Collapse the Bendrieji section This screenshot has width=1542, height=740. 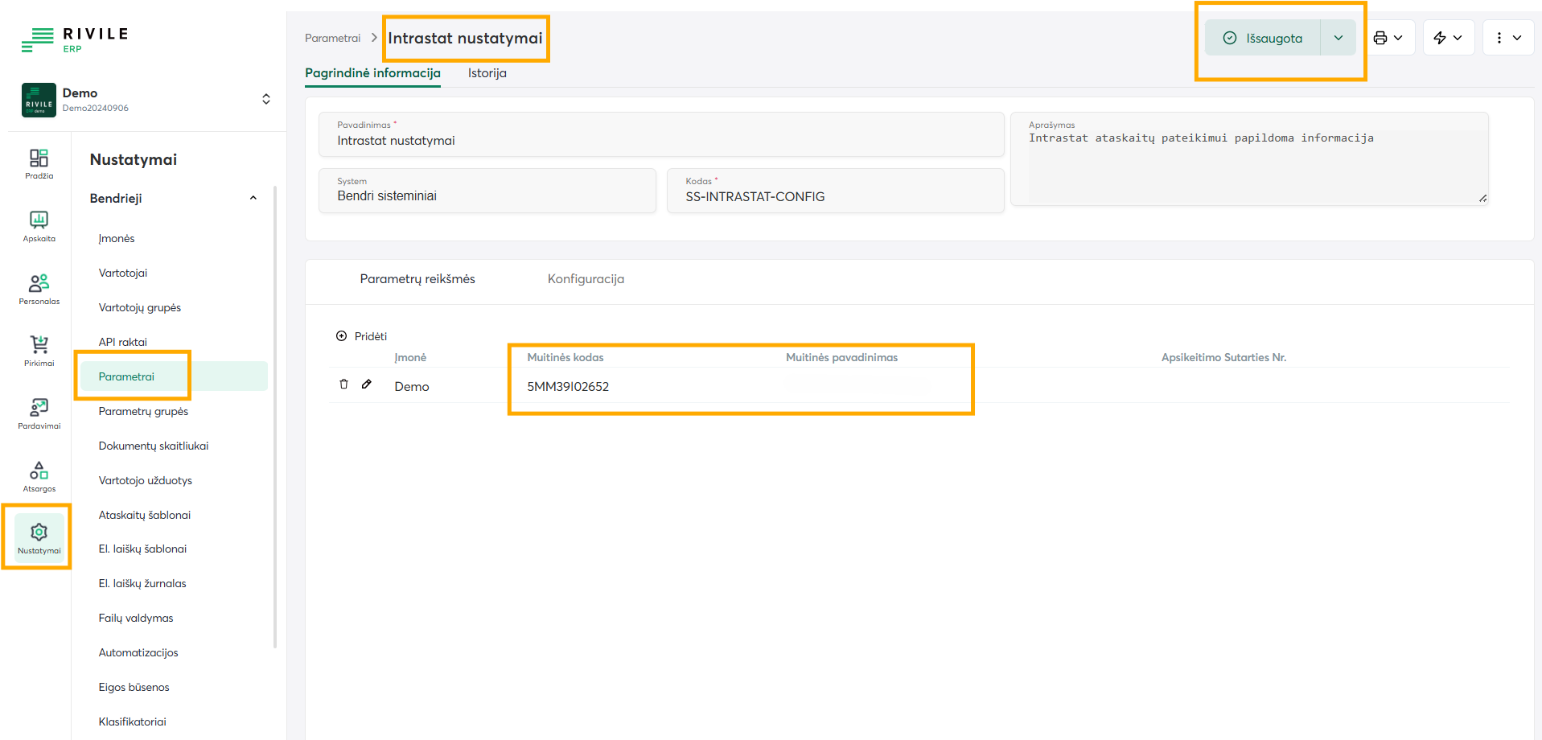point(253,198)
